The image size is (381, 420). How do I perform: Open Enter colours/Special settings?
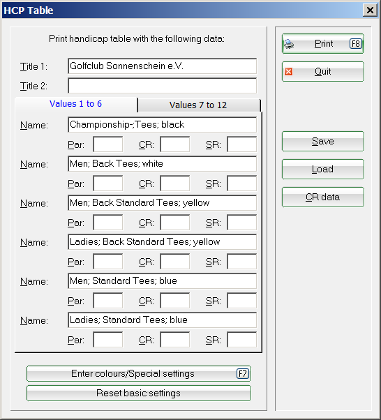(x=139, y=374)
